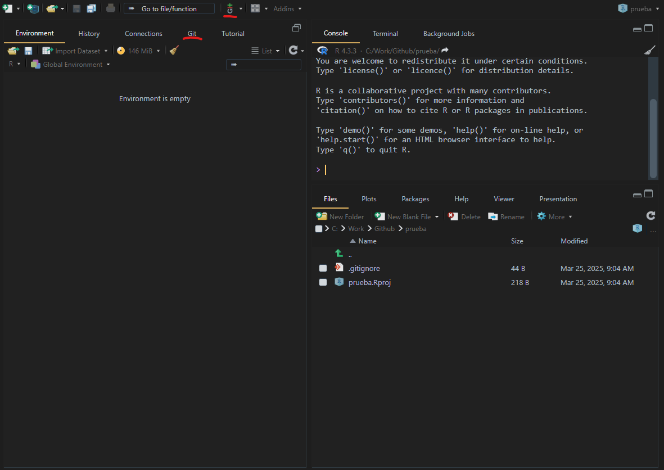
Task: Click the Load workspace icon in Environment pane
Action: tap(13, 51)
